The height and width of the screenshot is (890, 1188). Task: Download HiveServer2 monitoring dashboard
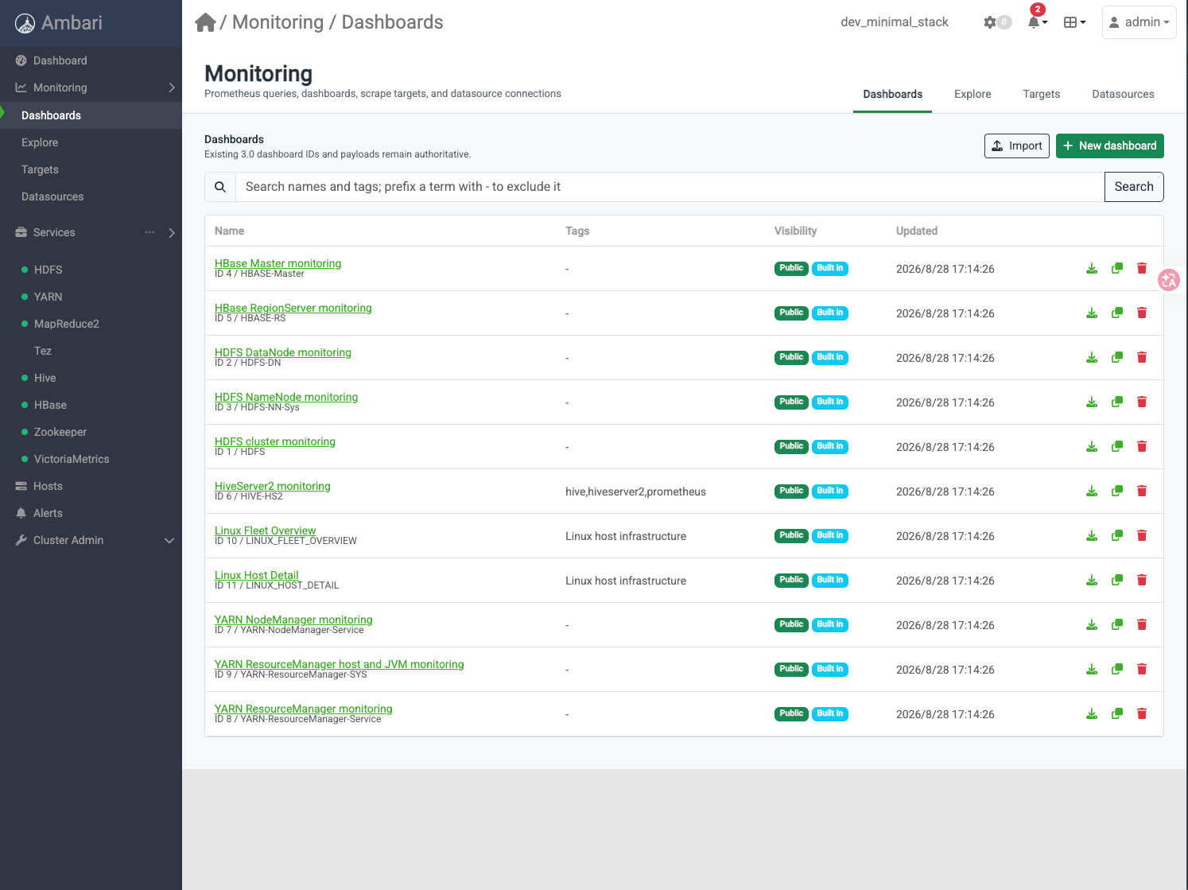pyautogui.click(x=1092, y=492)
